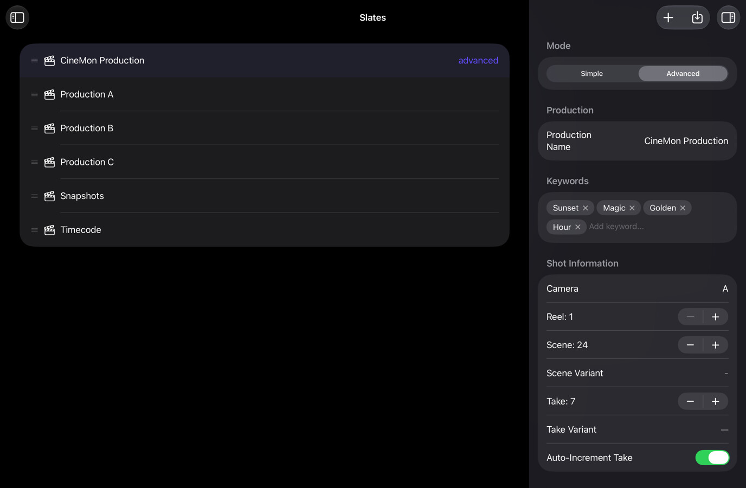This screenshot has width=746, height=488.
Task: Click the clapperboard icon for Production B
Action: pos(49,128)
